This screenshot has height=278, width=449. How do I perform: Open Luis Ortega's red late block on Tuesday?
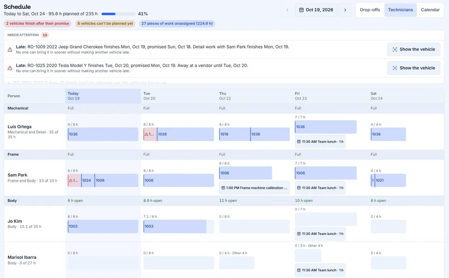(150, 134)
